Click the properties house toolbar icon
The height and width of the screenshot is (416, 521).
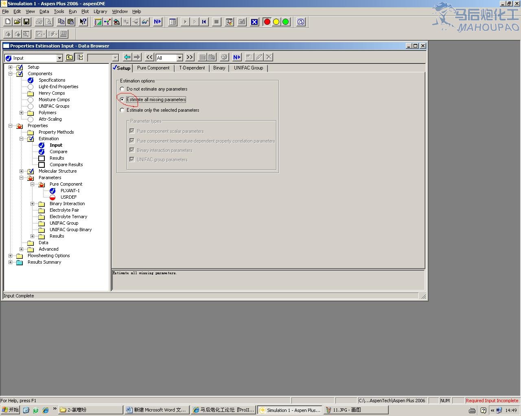pos(117,22)
